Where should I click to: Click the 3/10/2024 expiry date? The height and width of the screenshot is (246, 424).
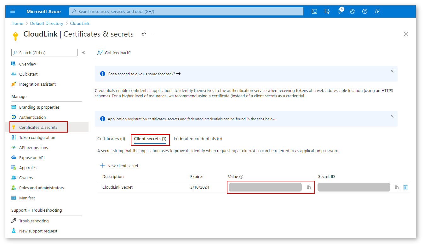pos(200,187)
